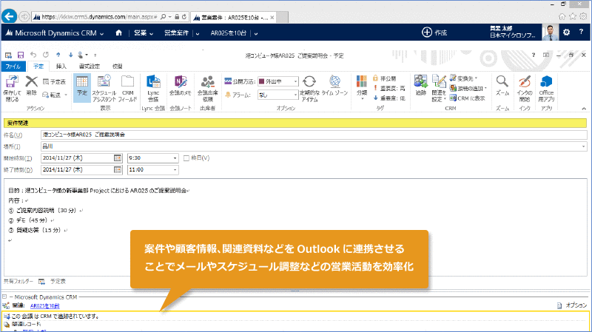
Task: Open the end time 11:00 dropdown
Action: coord(175,169)
